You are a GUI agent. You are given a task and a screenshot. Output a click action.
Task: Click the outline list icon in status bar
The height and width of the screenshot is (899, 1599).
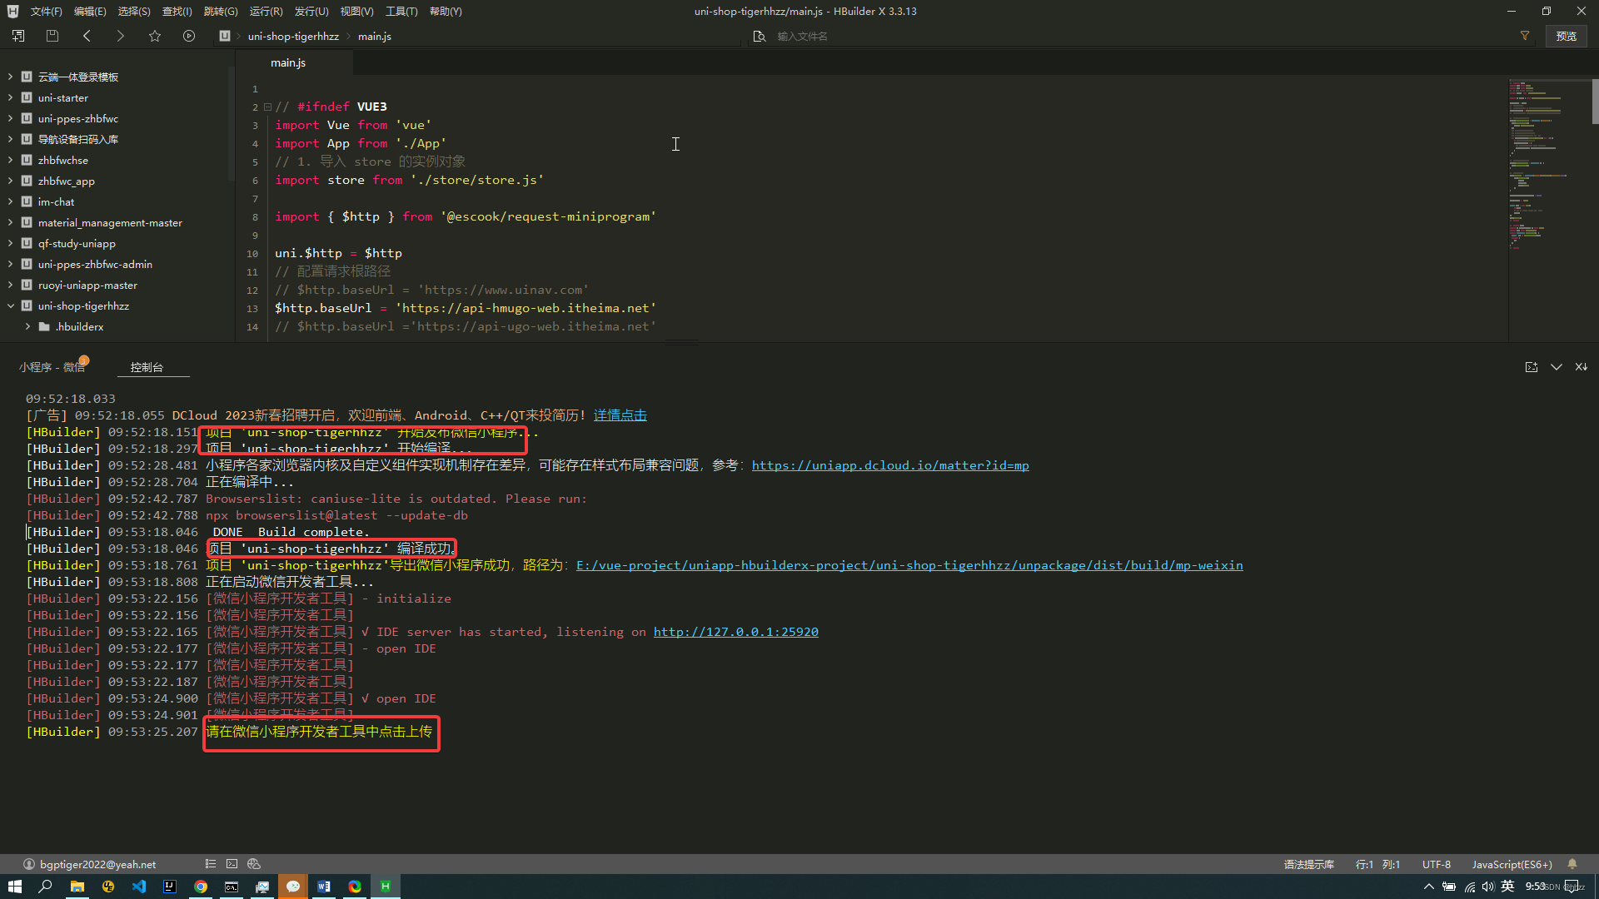[x=211, y=864]
